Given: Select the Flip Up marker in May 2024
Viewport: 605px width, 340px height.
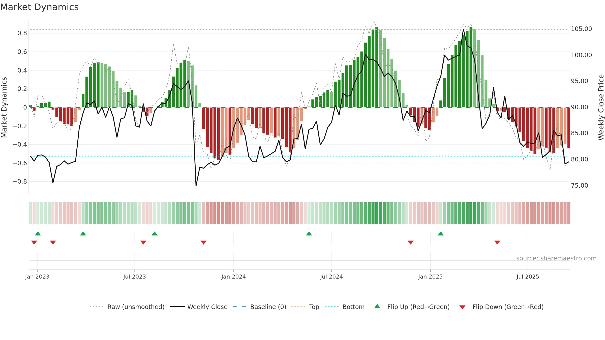Looking at the screenshot, I should [309, 233].
